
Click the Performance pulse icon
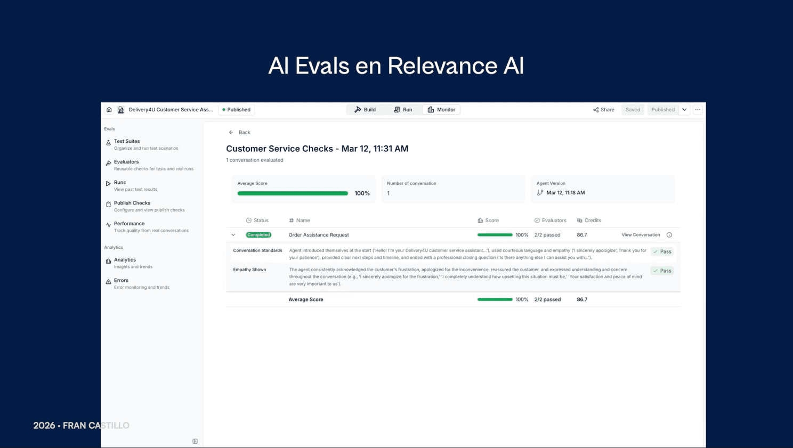(x=108, y=225)
